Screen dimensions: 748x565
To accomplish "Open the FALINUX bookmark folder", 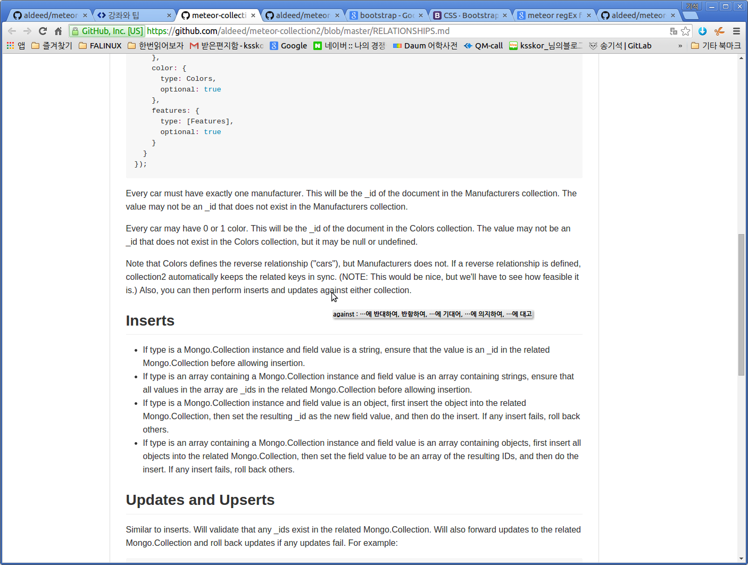I will 100,46.
